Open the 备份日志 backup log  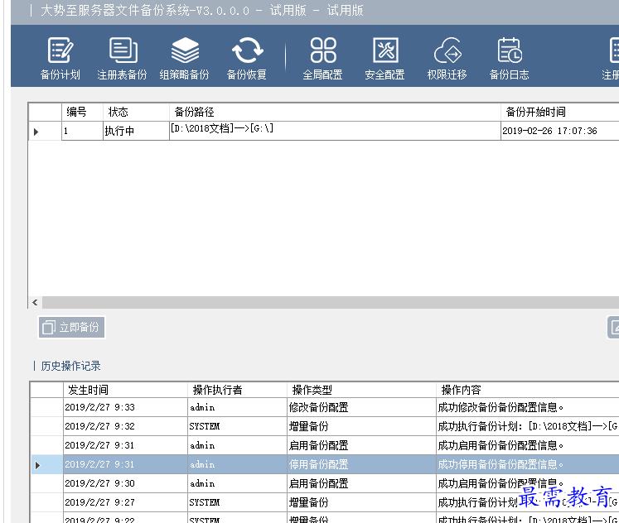coord(510,58)
